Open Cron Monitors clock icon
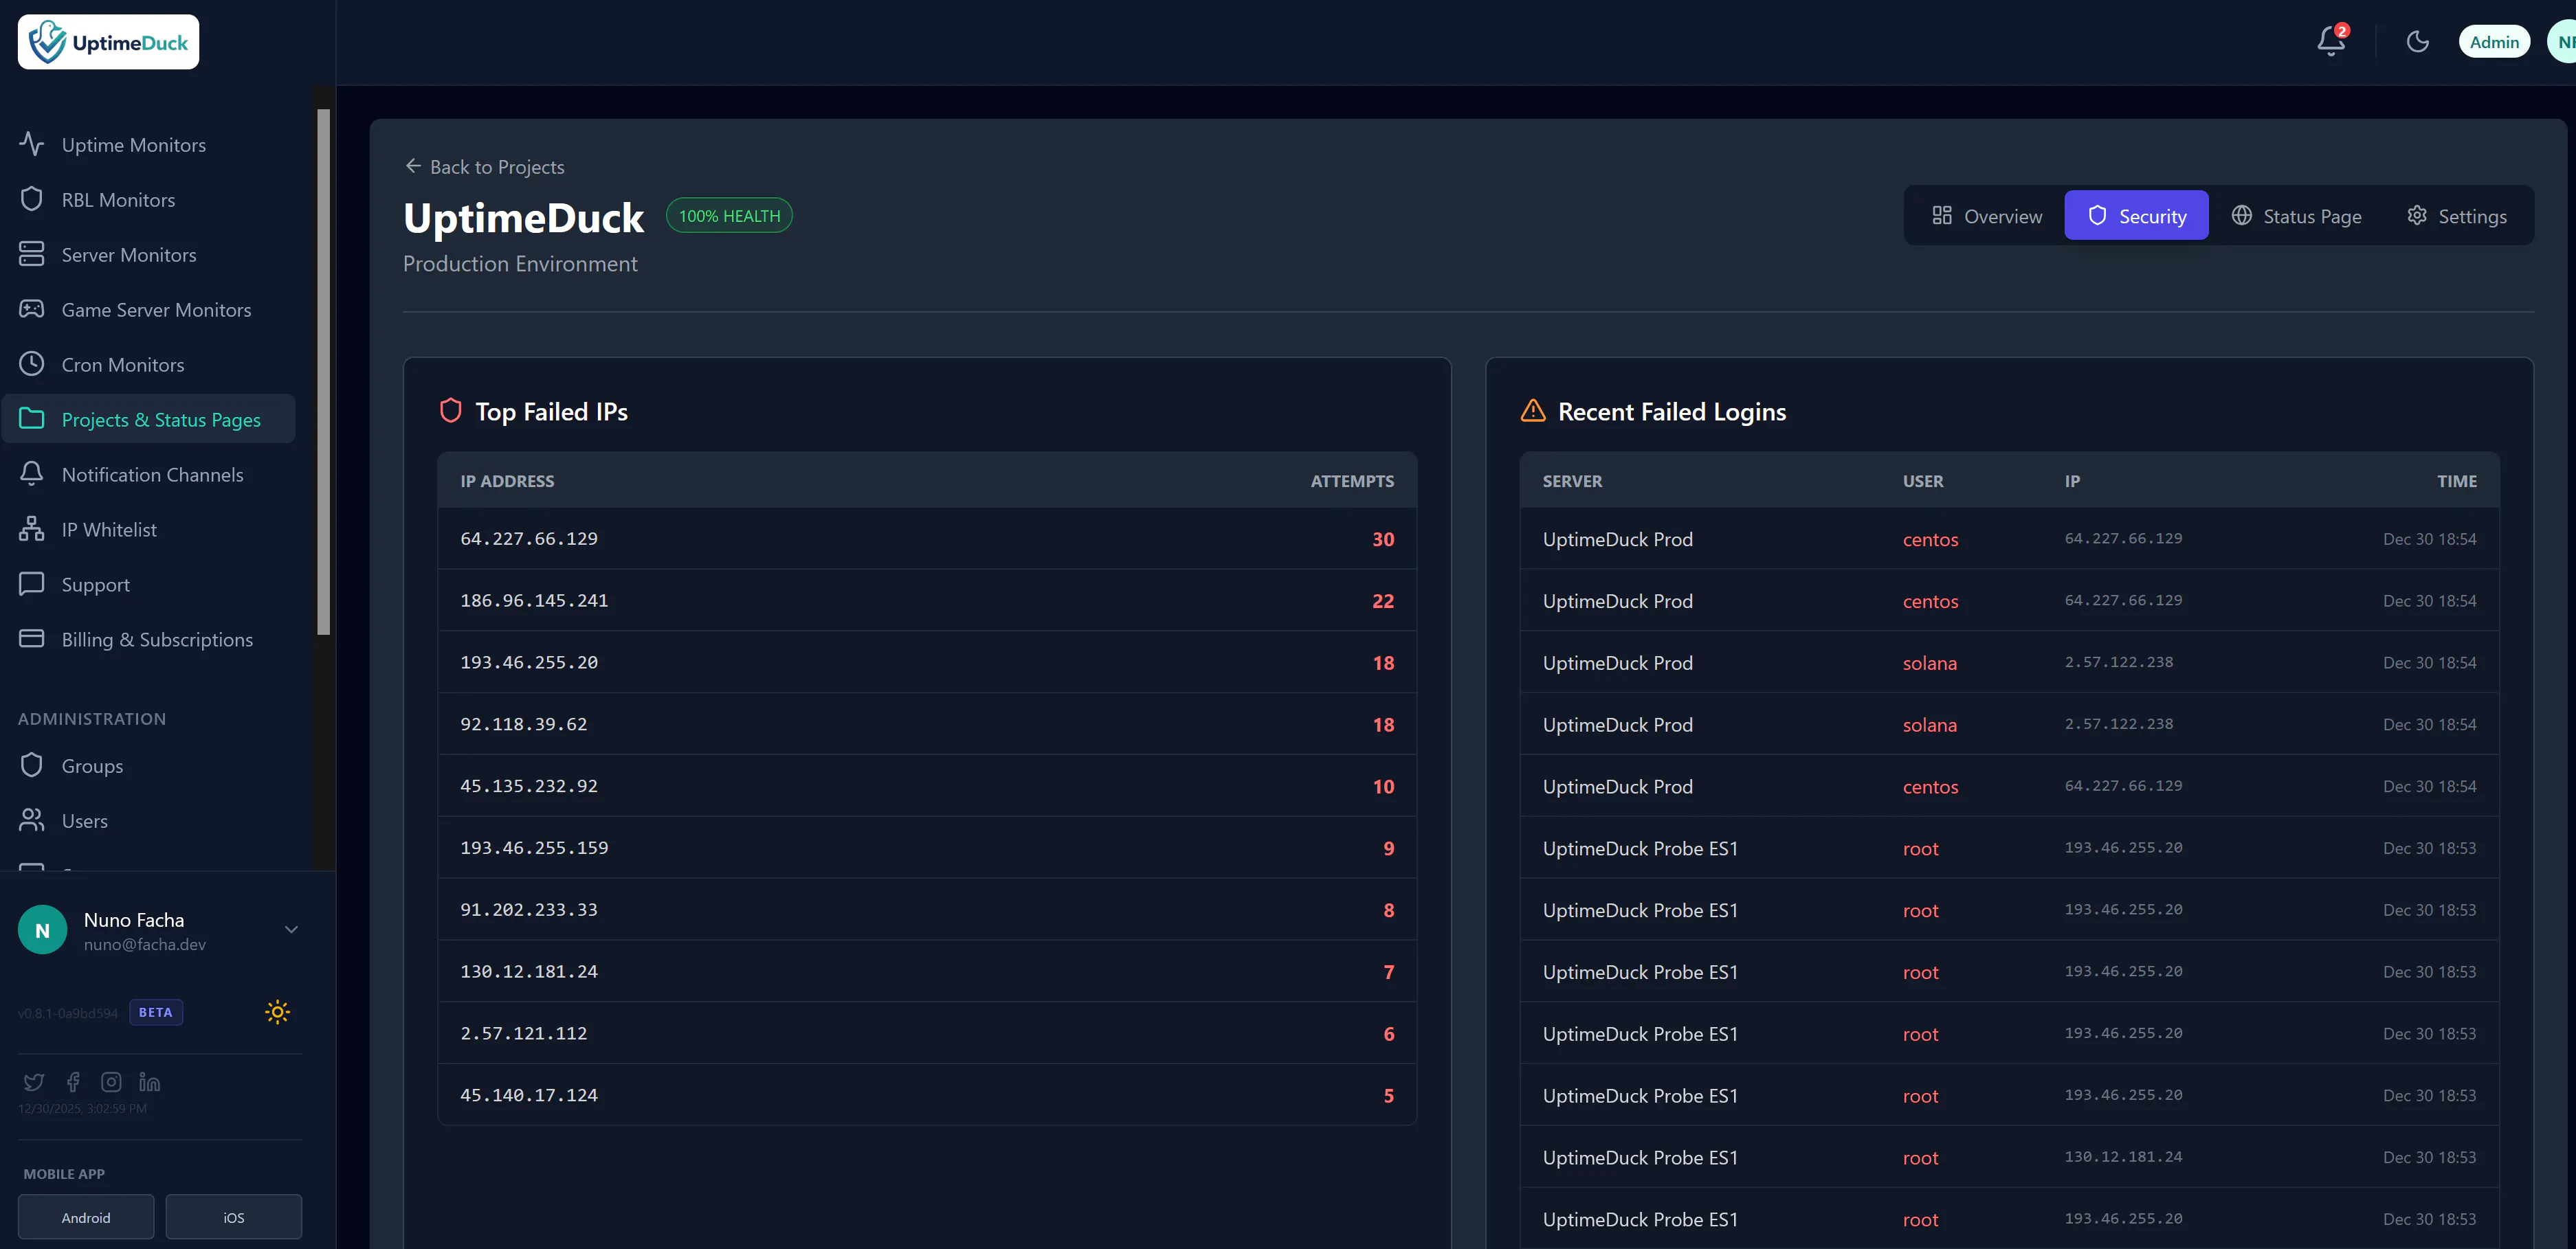 [x=32, y=363]
